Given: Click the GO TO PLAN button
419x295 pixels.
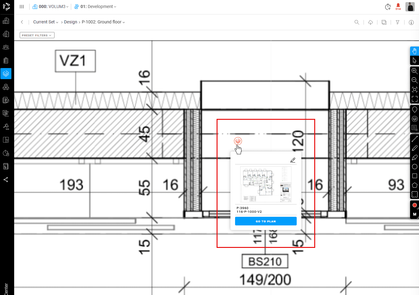Looking at the screenshot, I should click(266, 221).
